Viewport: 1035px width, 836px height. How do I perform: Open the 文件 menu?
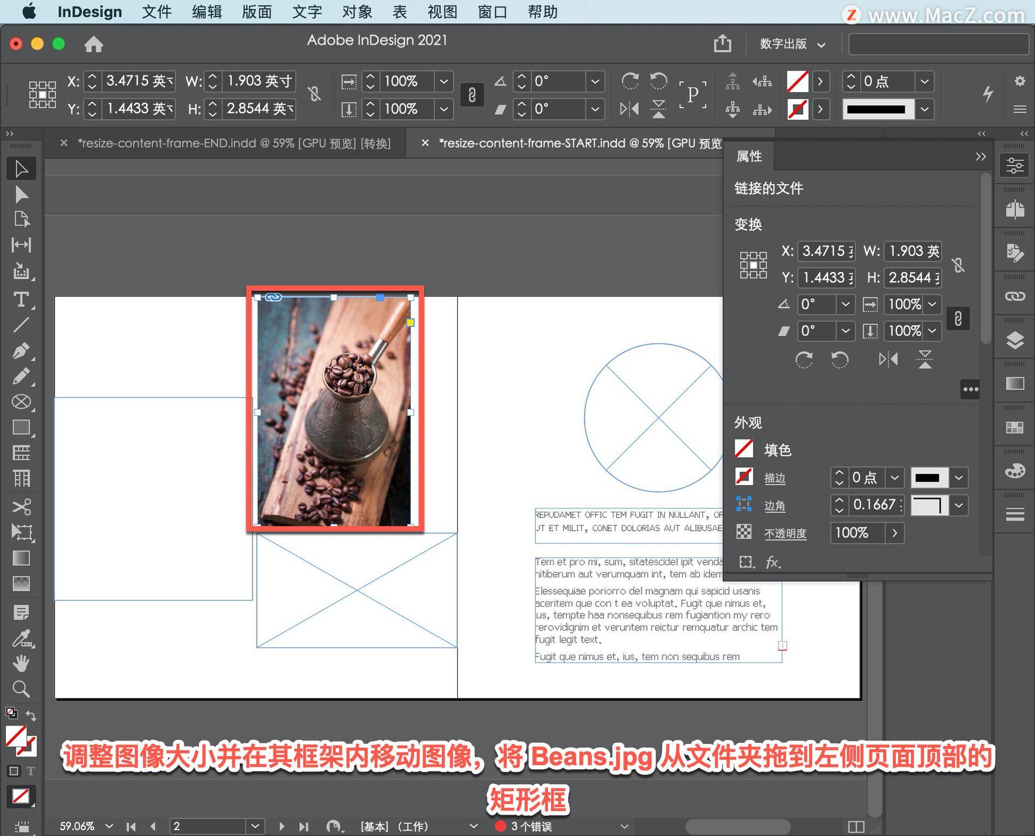(157, 12)
